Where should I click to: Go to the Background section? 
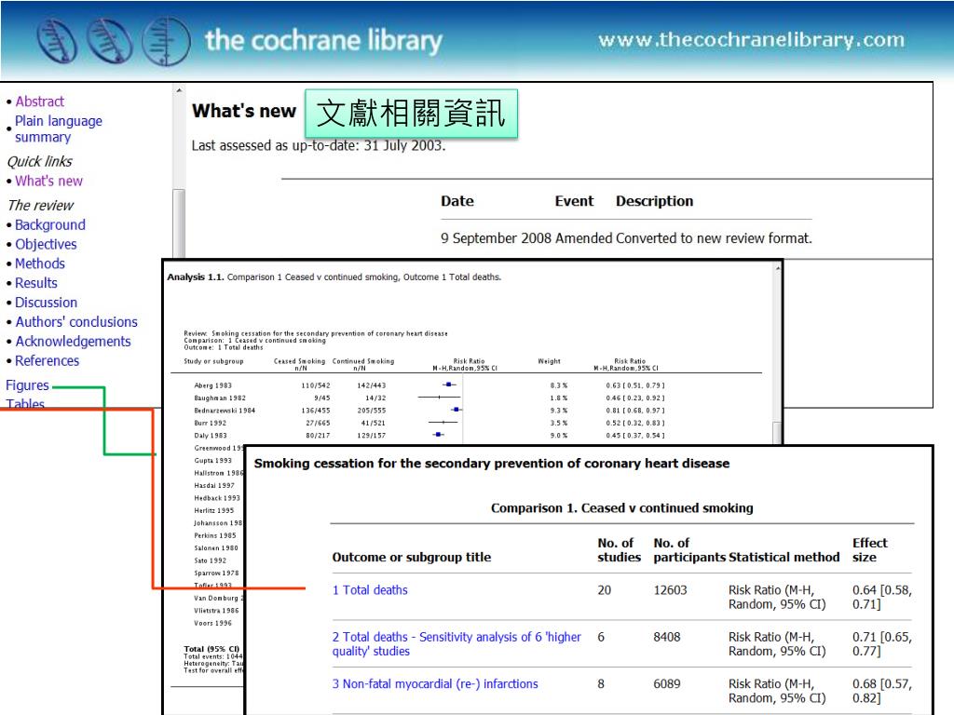coord(50,225)
